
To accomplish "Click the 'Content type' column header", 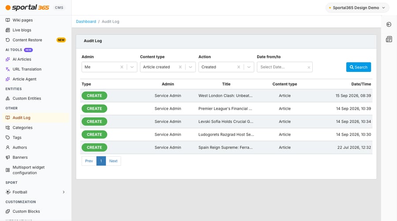I will [x=285, y=84].
